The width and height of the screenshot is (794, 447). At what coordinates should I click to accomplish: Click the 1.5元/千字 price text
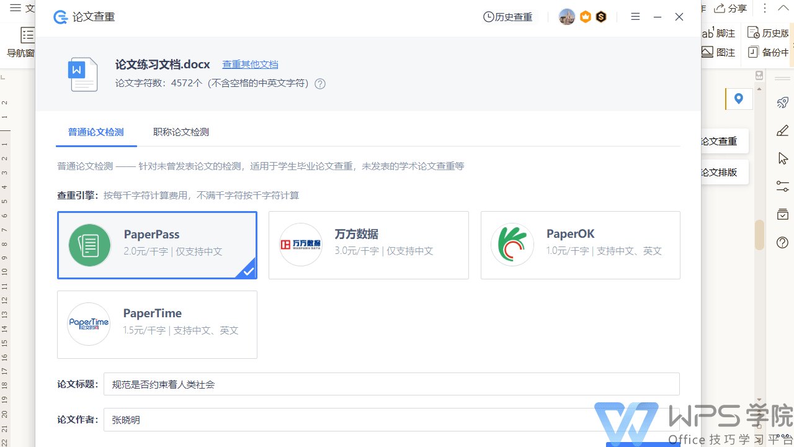point(145,330)
